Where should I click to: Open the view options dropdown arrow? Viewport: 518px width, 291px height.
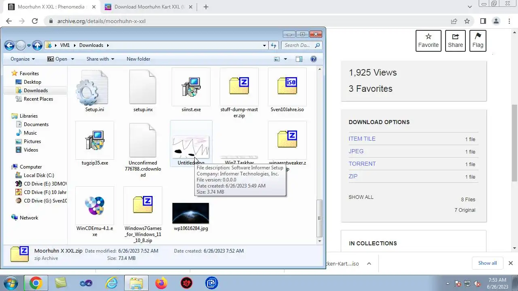[285, 59]
